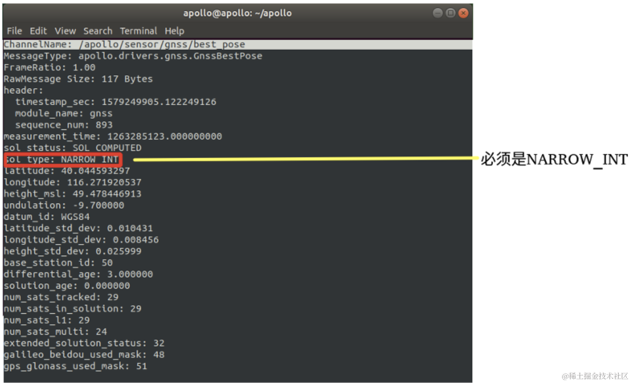
Task: Click the solution_age: 0.000000 line
Action: coord(67,286)
